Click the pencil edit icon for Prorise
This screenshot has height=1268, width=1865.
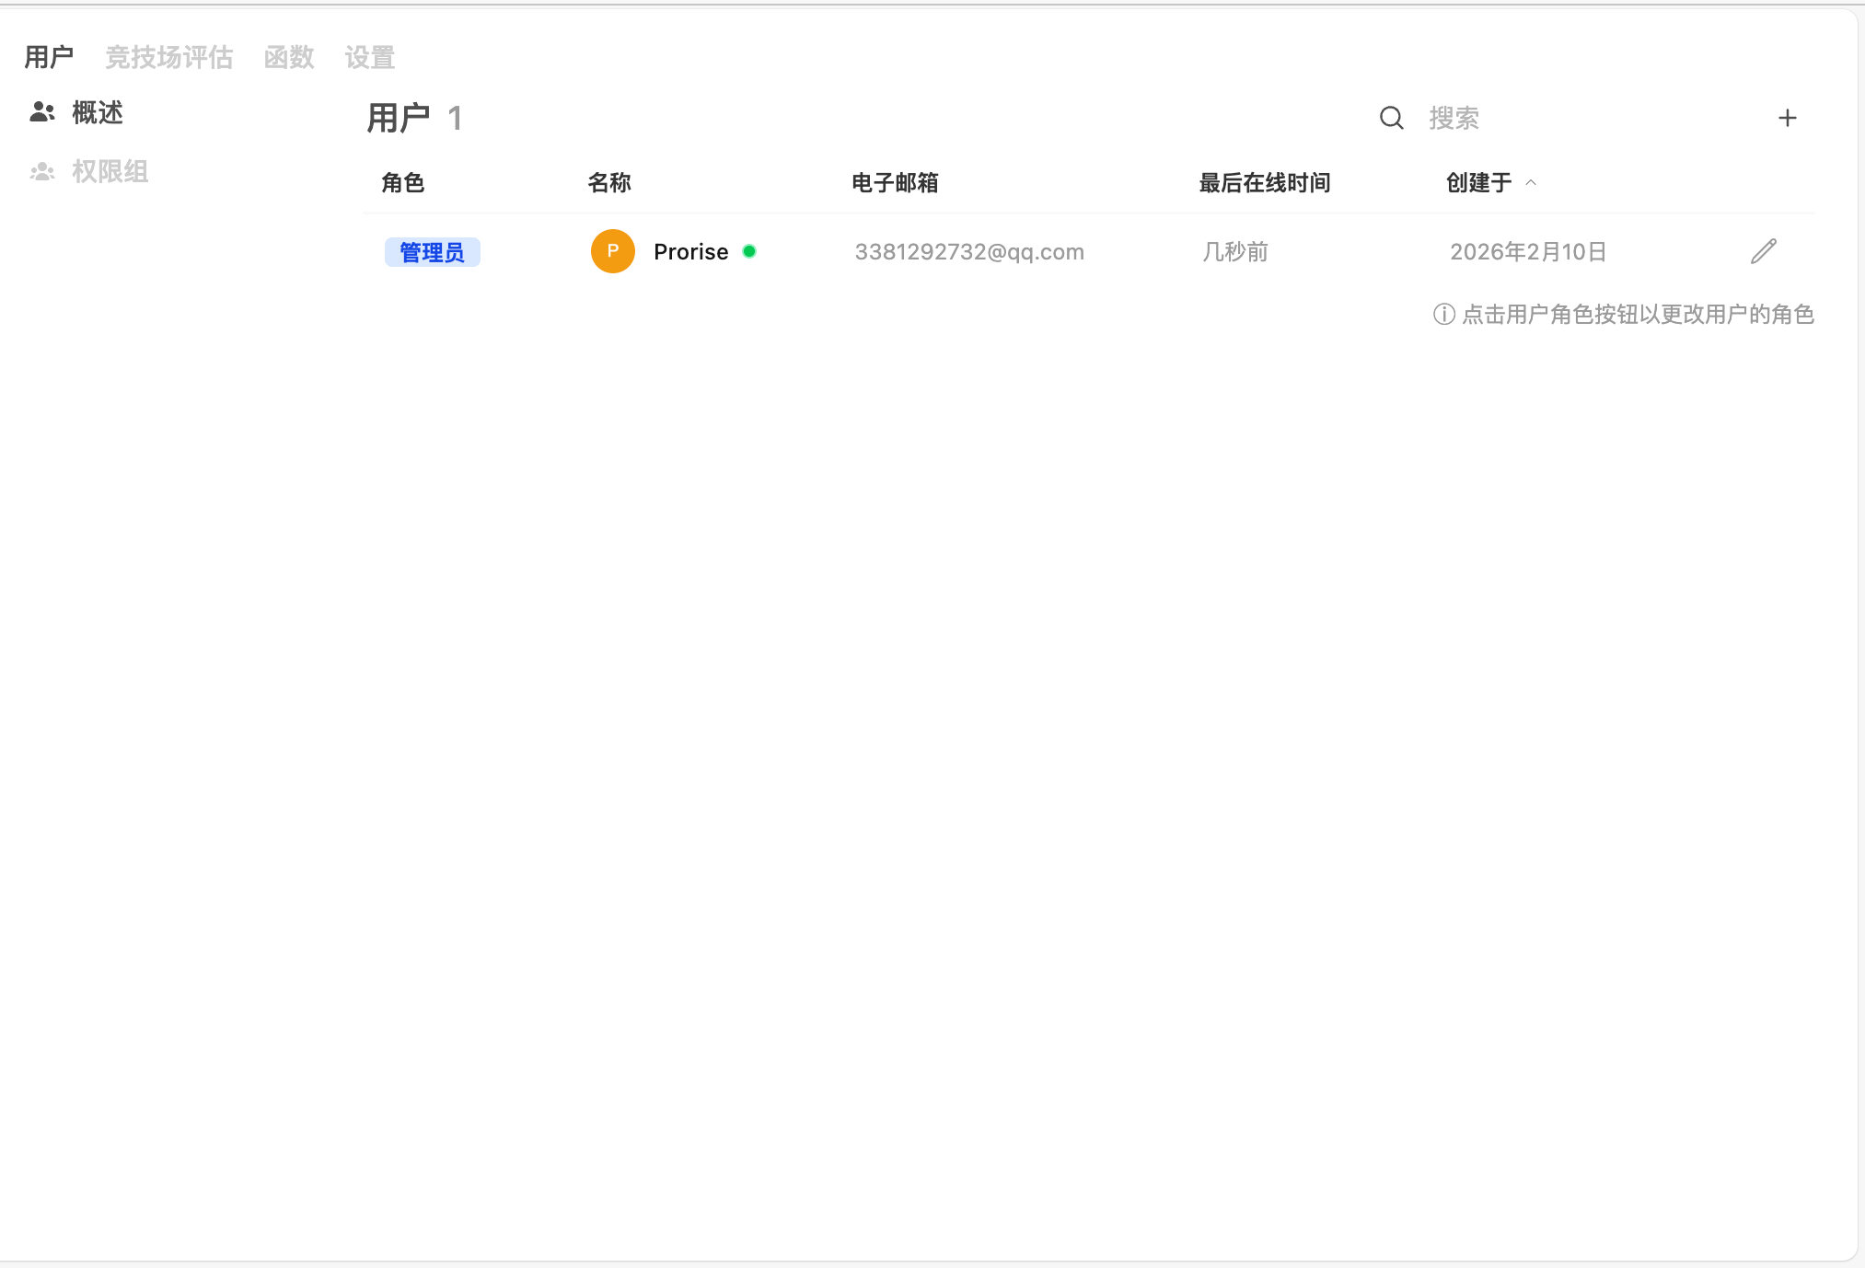point(1763,251)
